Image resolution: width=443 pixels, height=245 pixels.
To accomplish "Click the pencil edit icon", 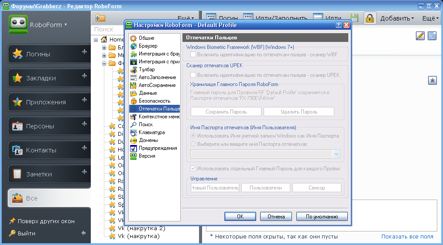I will (420, 36).
